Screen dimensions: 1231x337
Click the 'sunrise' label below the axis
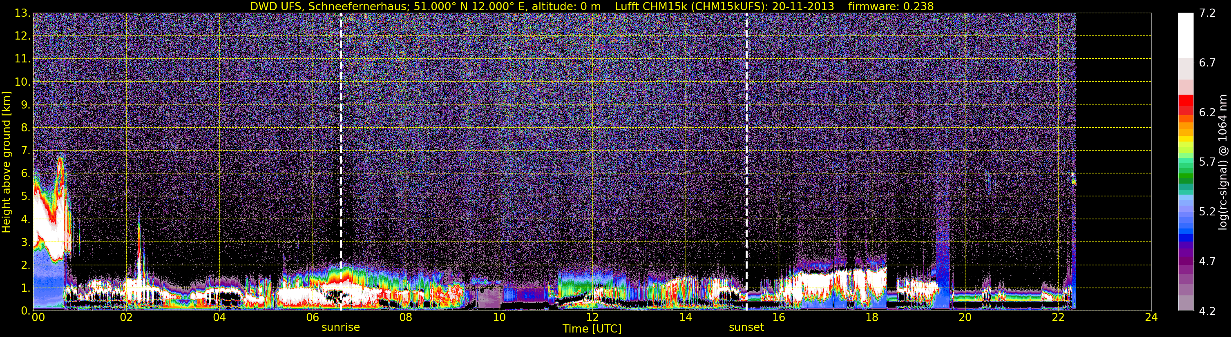pyautogui.click(x=341, y=328)
